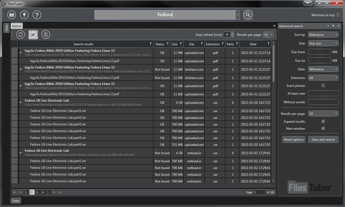The height and width of the screenshot is (207, 345).
Task: Open the Parts column filter
Action: (x=237, y=44)
